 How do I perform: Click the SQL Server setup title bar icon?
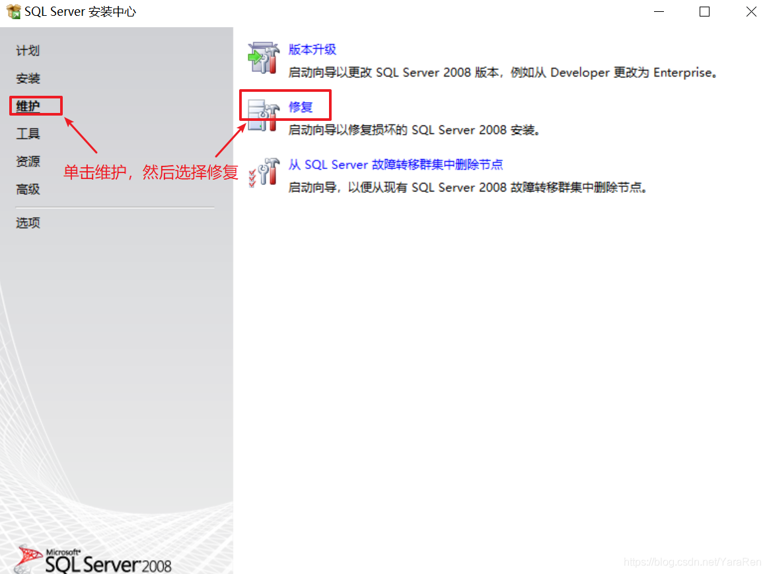(13, 11)
